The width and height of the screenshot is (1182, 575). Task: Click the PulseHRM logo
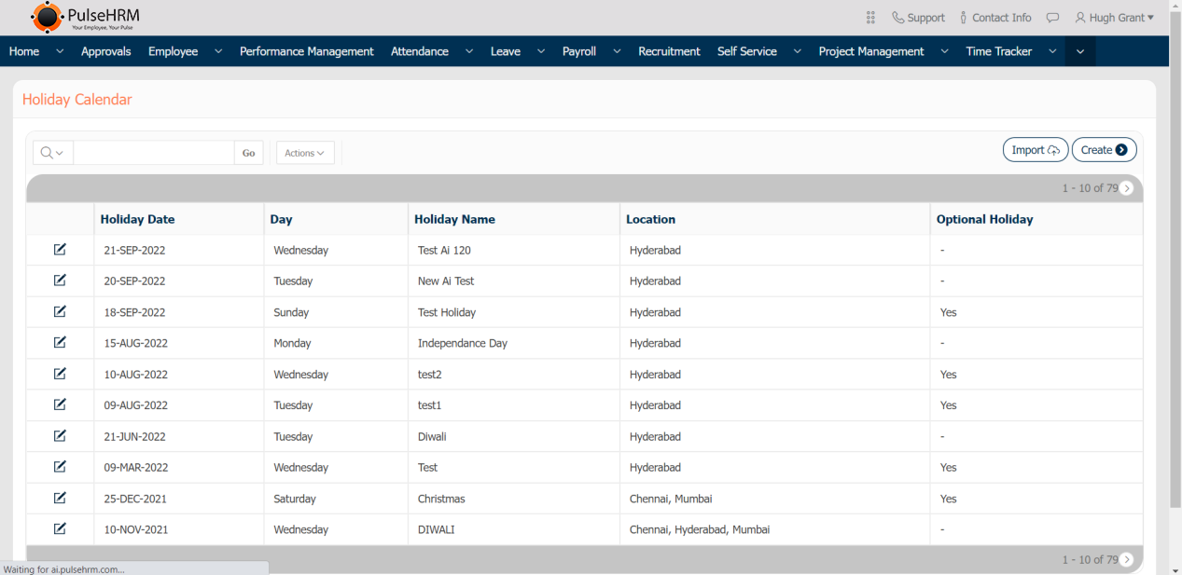coord(85,17)
